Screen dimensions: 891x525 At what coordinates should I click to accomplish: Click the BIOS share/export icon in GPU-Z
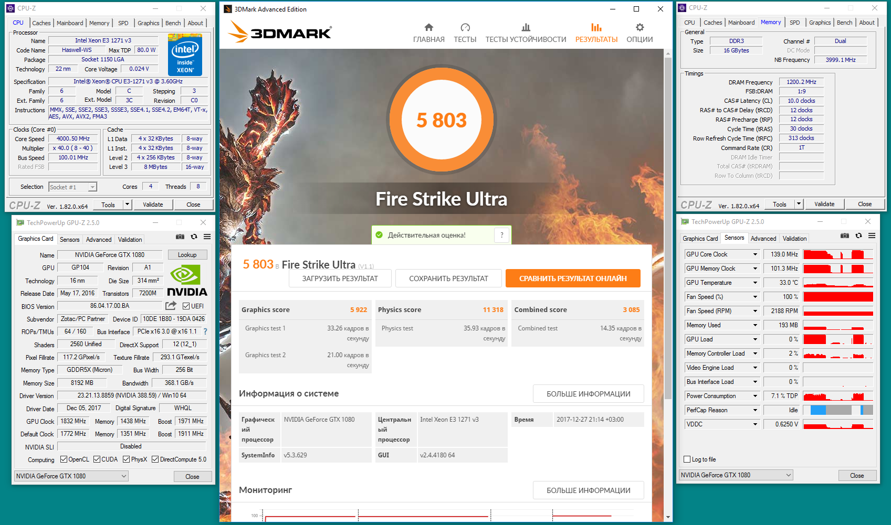171,305
